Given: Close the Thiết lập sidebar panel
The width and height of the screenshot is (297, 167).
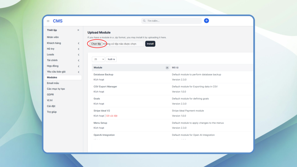Looking at the screenshot, I should coord(78,30).
